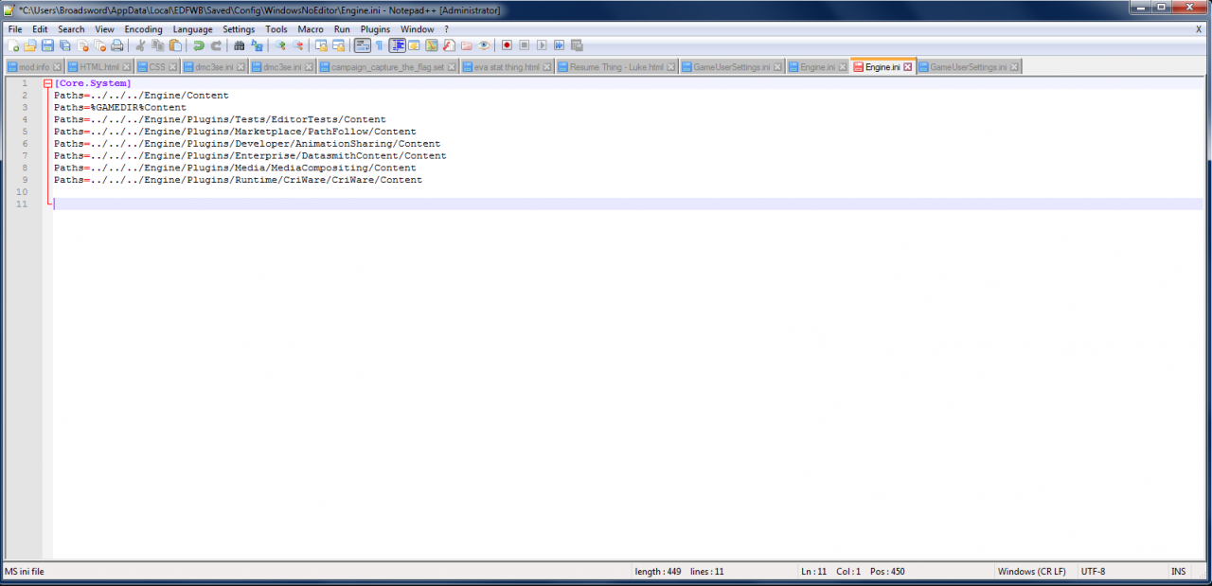Screen dimensions: 1212x586
Task: Toggle Show all characters pilcrow button
Action: tap(379, 45)
